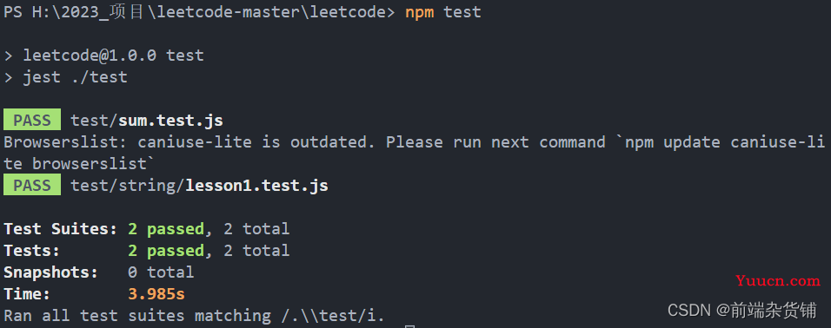This screenshot has width=831, height=328.
Task: Select the jest ./test script line
Action: pyautogui.click(x=66, y=77)
